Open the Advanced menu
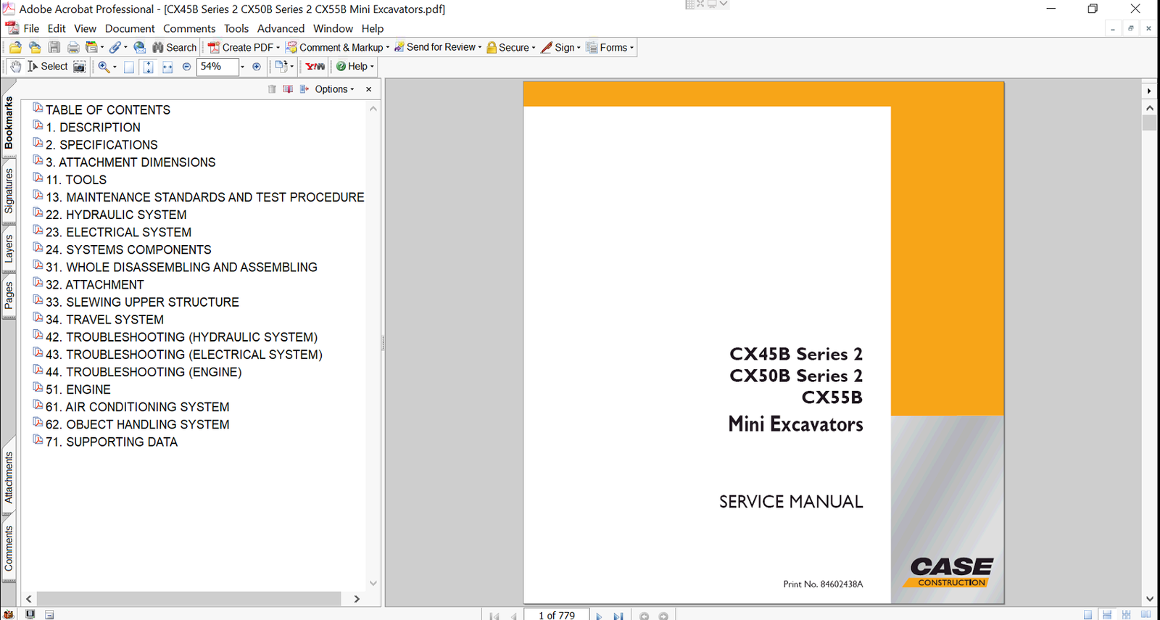 click(x=281, y=28)
